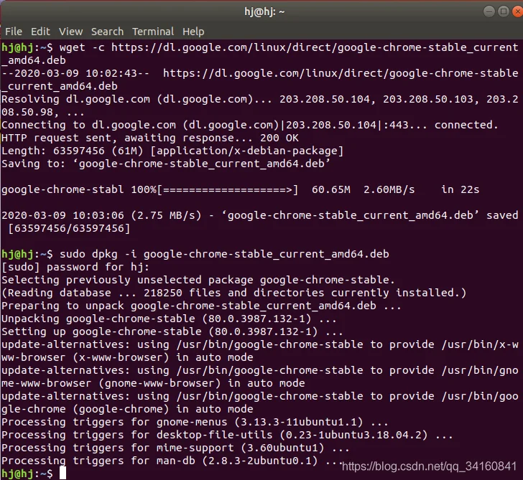Maximize the terminal window
This screenshot has width=523, height=480.
504,11
